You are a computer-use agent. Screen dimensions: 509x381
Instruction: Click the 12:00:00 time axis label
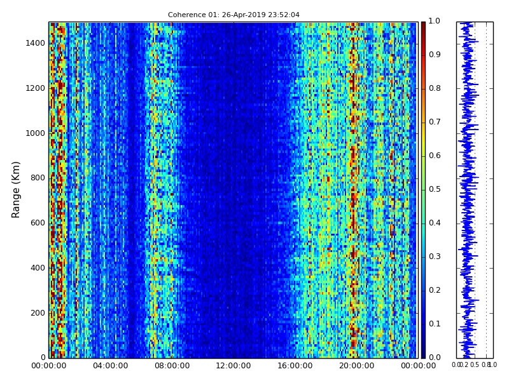tap(234, 366)
